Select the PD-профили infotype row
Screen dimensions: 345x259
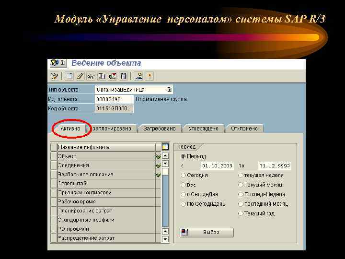tap(106, 229)
